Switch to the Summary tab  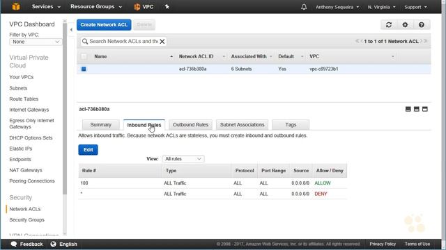click(x=100, y=125)
